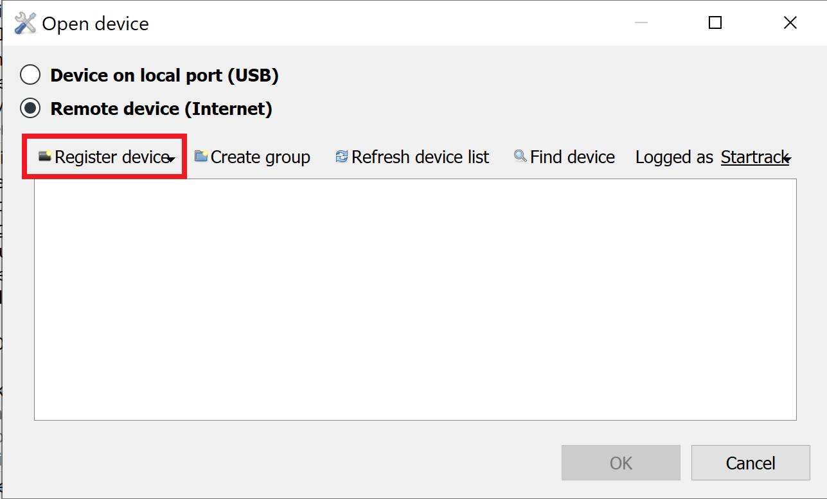Image resolution: width=827 pixels, height=499 pixels.
Task: Click the Cancel button
Action: tap(751, 463)
